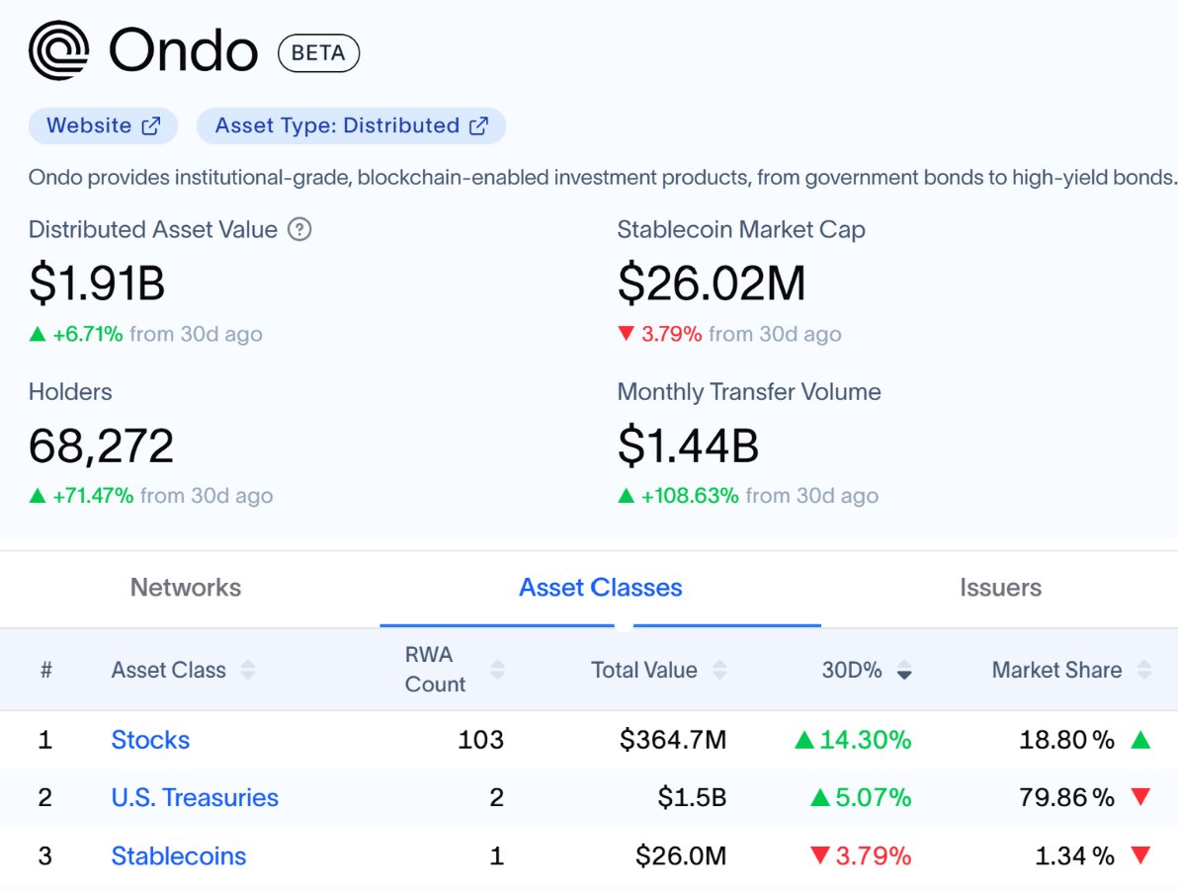Viewport: 1178px width, 889px height.
Task: Click the Ondo description paragraph
Action: [x=603, y=177]
